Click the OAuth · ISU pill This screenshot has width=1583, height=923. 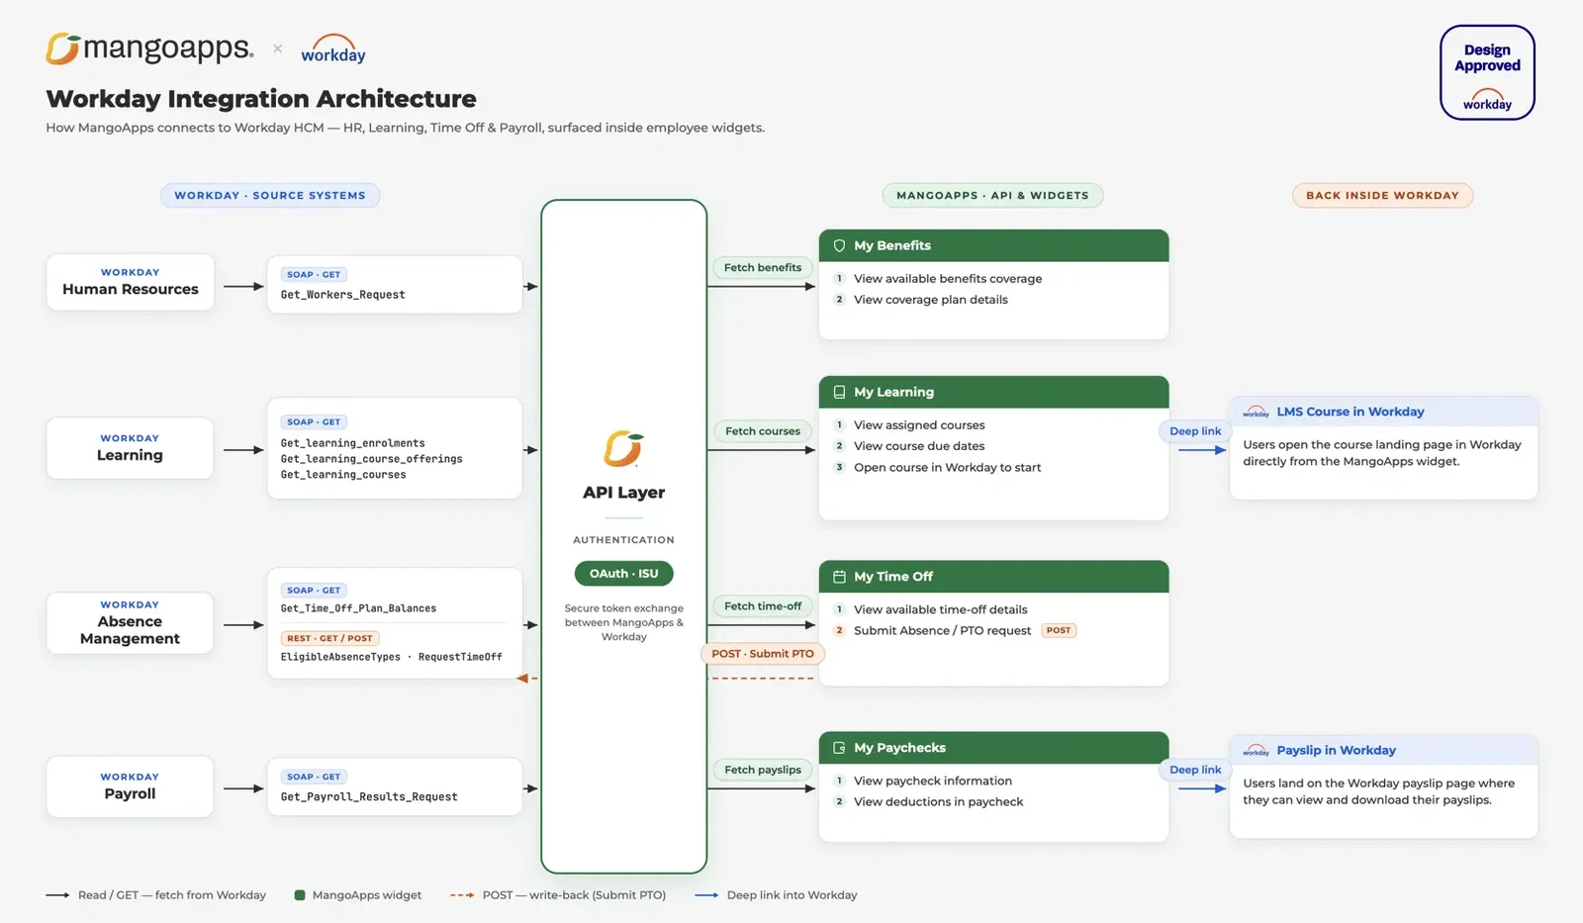pos(623,574)
